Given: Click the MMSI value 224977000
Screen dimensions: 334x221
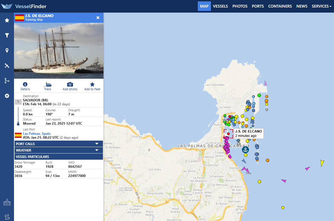Looking at the screenshot, I should click(77, 176).
